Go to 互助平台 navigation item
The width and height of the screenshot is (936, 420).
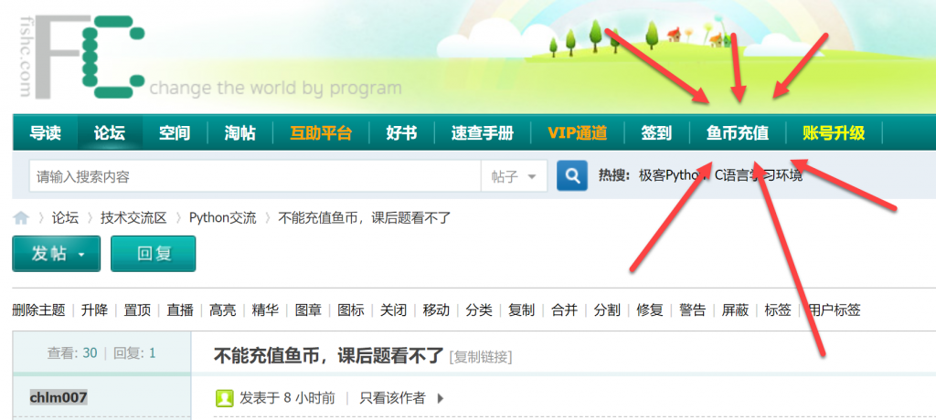(x=321, y=132)
